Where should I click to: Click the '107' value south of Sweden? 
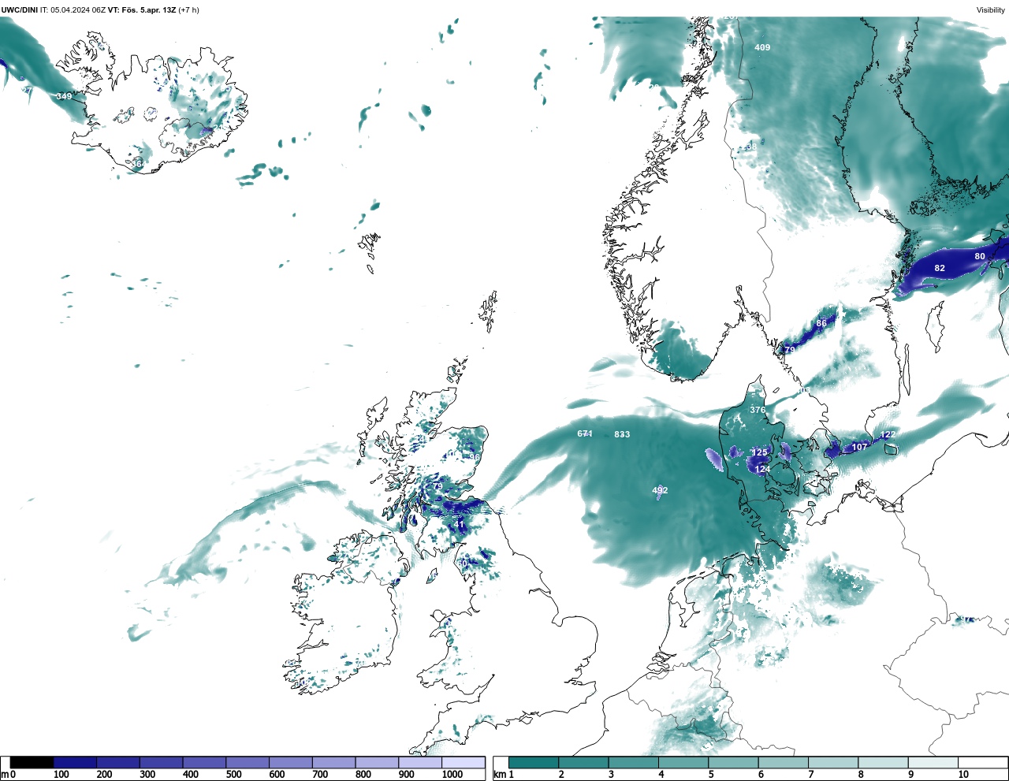click(x=859, y=447)
